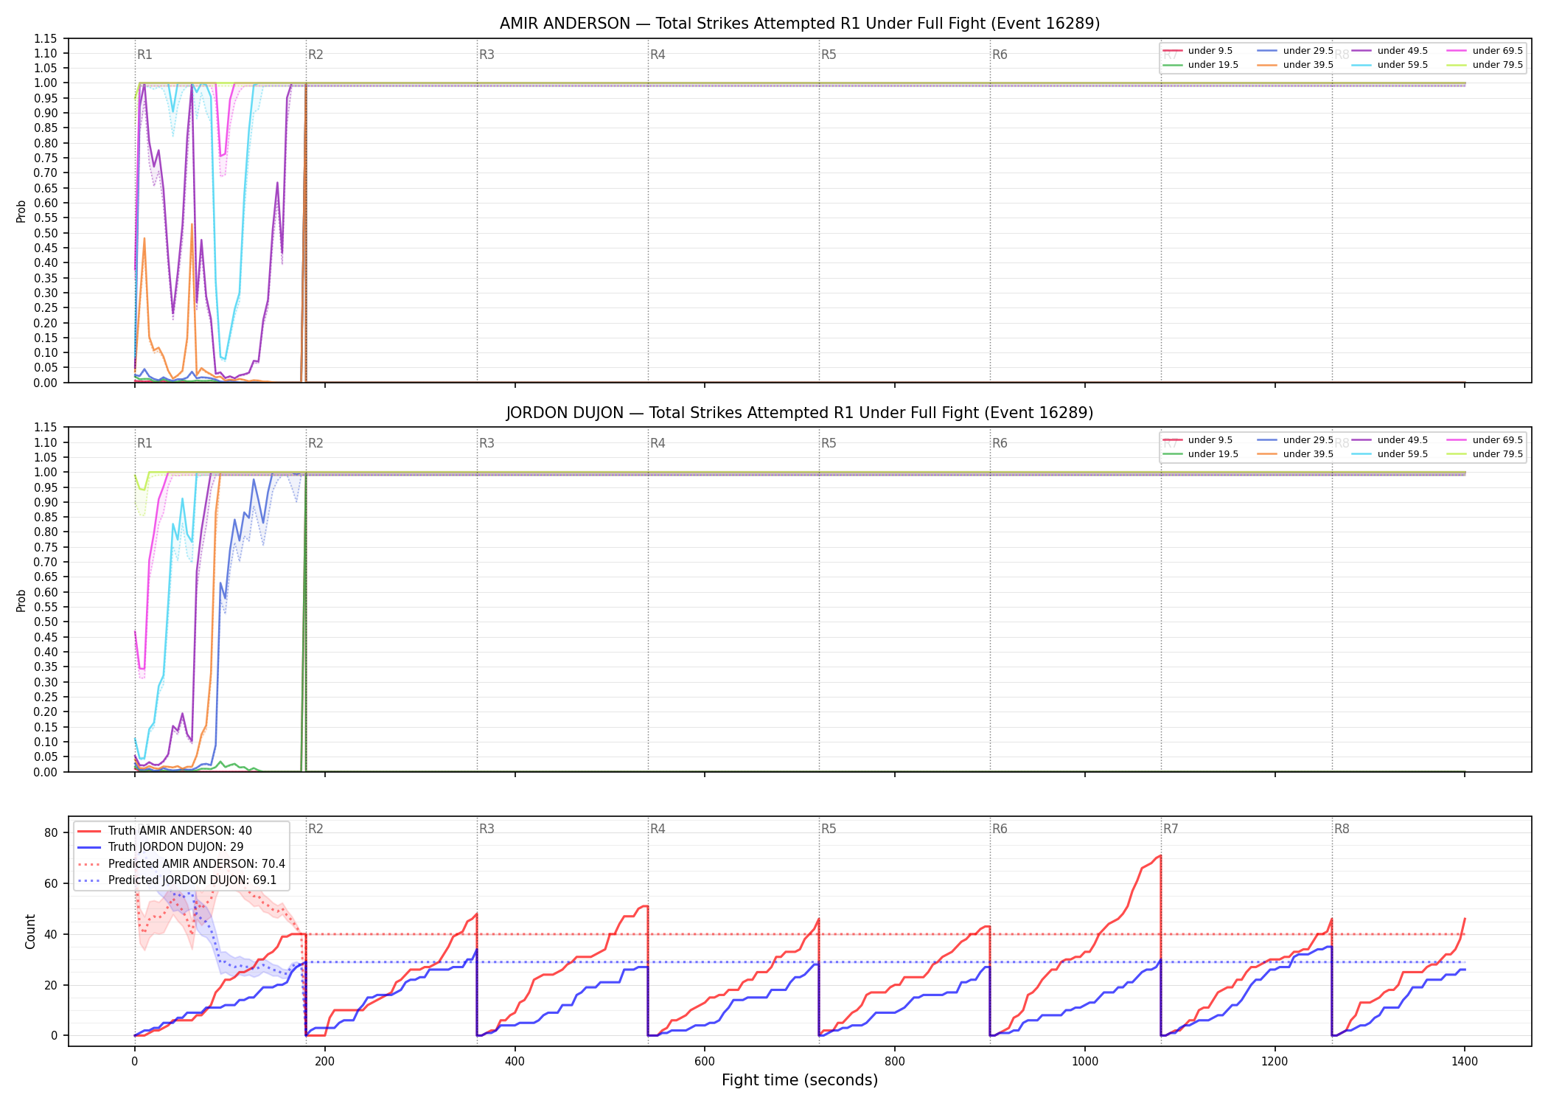Select R6 marker in Amir Anderson chart
Screen dimensions: 1548x1106
pos(1000,55)
